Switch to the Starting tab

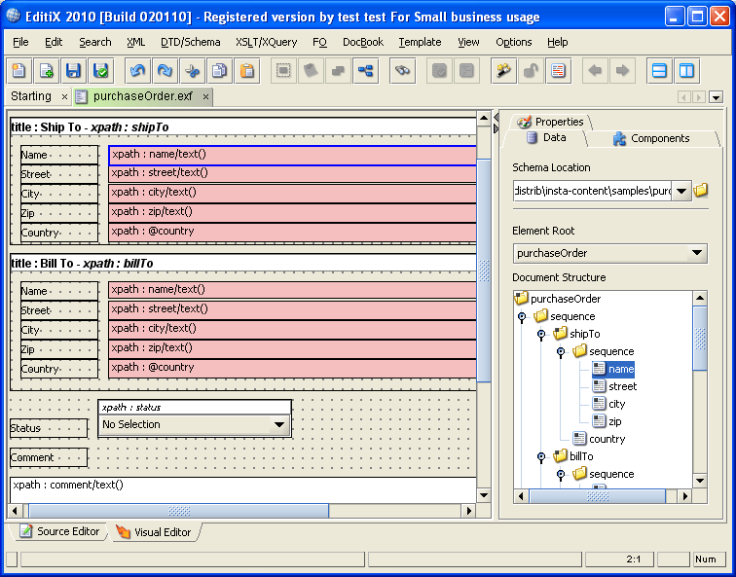[31, 96]
